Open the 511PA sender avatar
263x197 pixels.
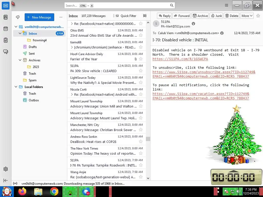tap(156, 24)
